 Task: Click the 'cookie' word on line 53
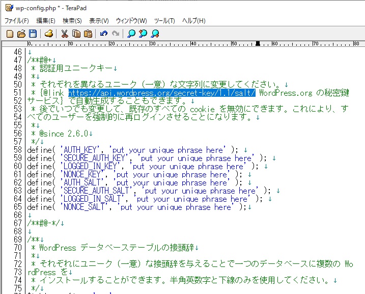pos(202,109)
